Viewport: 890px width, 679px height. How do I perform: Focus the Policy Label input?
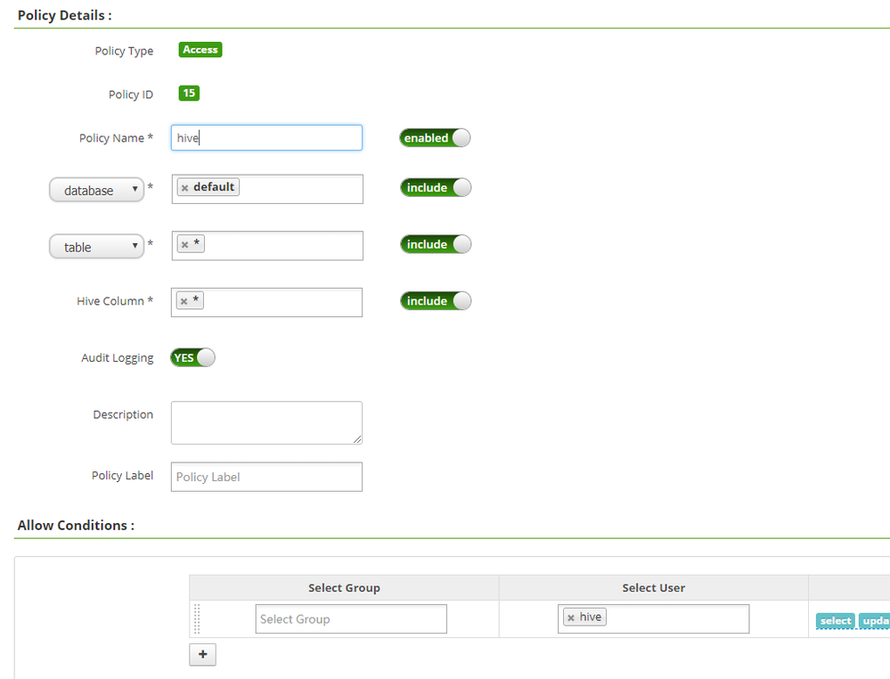tap(266, 477)
